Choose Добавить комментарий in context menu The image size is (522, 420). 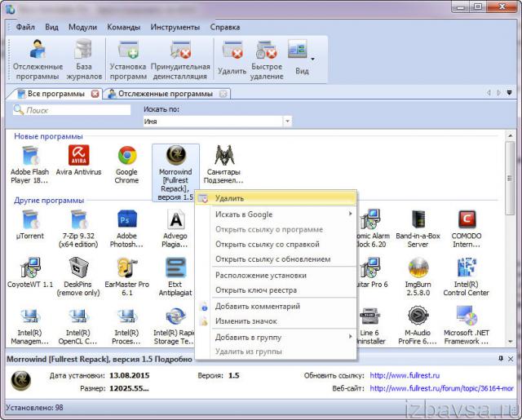pyautogui.click(x=276, y=306)
